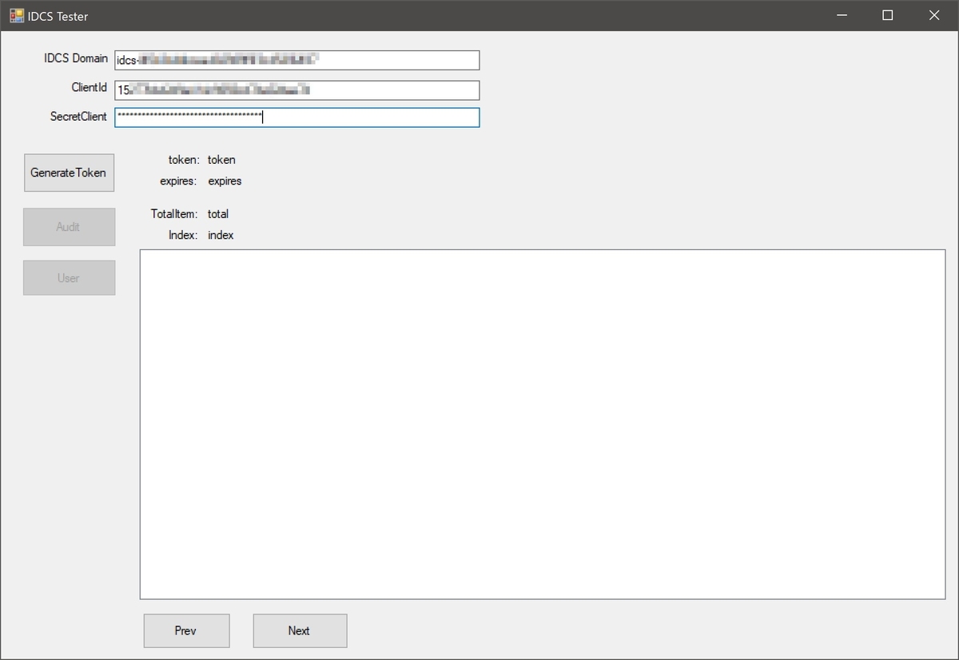Image resolution: width=959 pixels, height=660 pixels.
Task: Click the 'IDCS Domain' label
Action: (x=76, y=58)
